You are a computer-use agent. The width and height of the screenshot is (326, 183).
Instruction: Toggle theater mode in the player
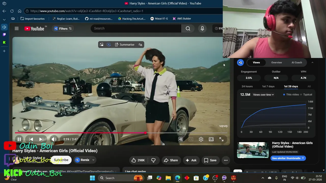pos(211,139)
